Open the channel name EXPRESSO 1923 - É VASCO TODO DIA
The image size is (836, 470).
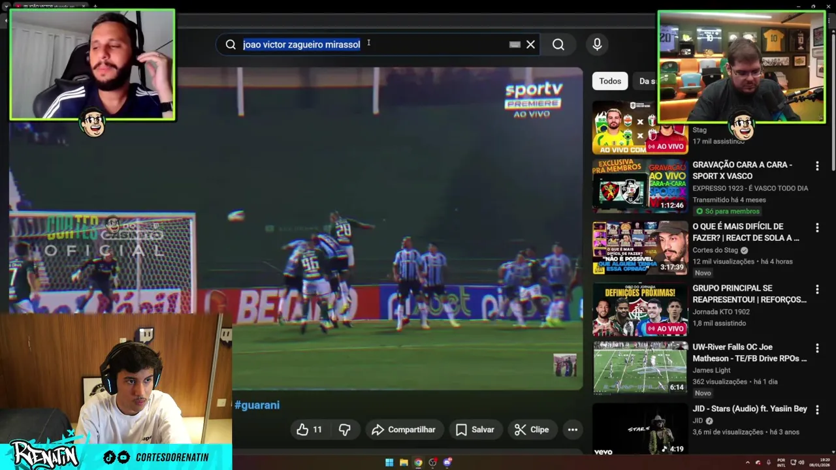tap(750, 188)
